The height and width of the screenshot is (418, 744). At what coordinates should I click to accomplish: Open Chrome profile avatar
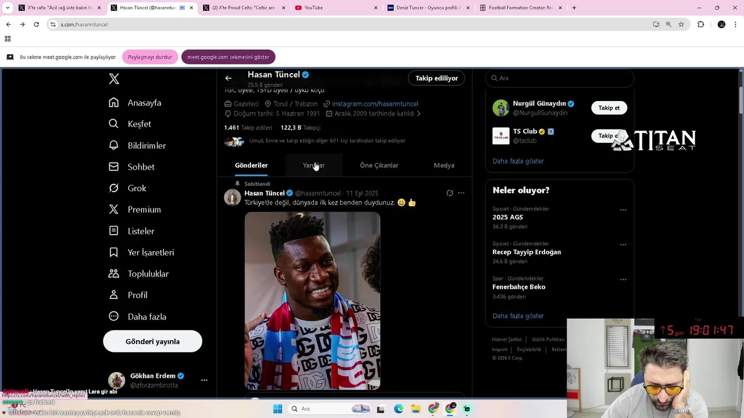721,24
